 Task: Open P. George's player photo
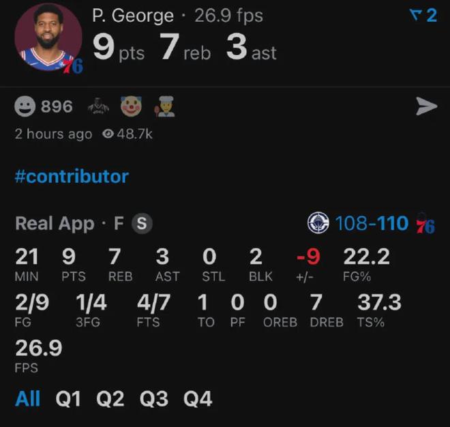tap(47, 38)
